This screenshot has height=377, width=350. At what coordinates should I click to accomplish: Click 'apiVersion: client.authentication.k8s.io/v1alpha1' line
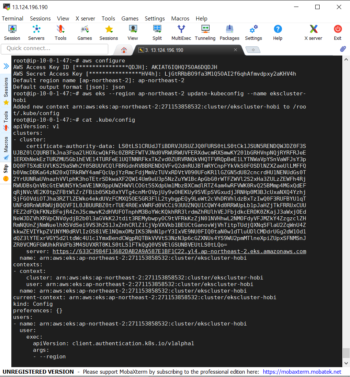tap(113, 343)
